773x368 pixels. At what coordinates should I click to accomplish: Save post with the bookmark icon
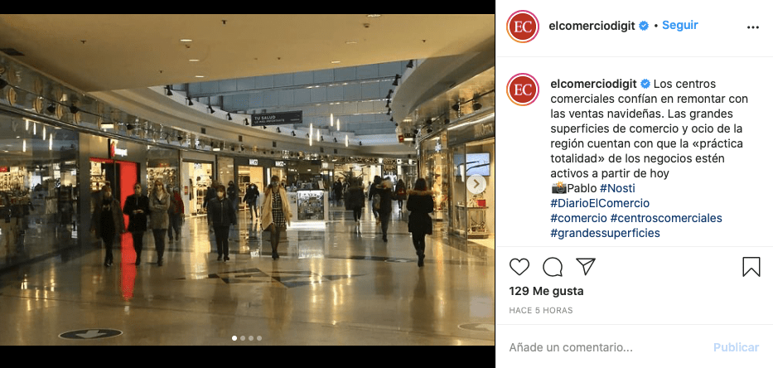click(x=751, y=267)
